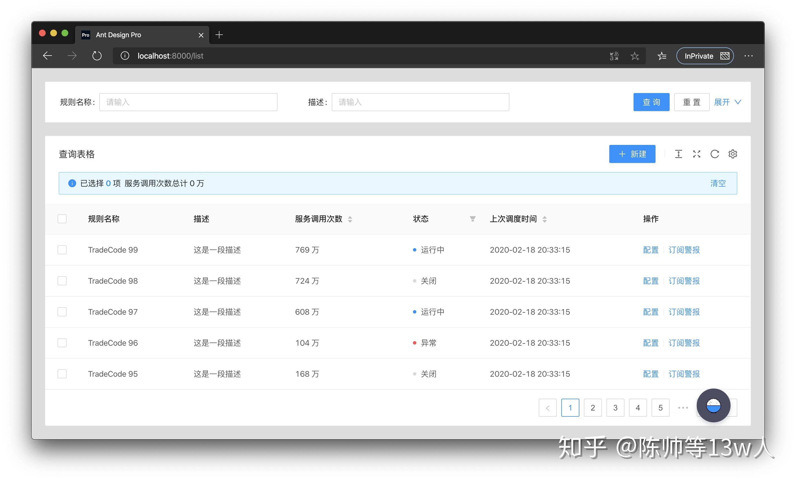Image resolution: width=796 pixels, height=481 pixels.
Task: Open browser settings and more menu
Action: [x=749, y=56]
